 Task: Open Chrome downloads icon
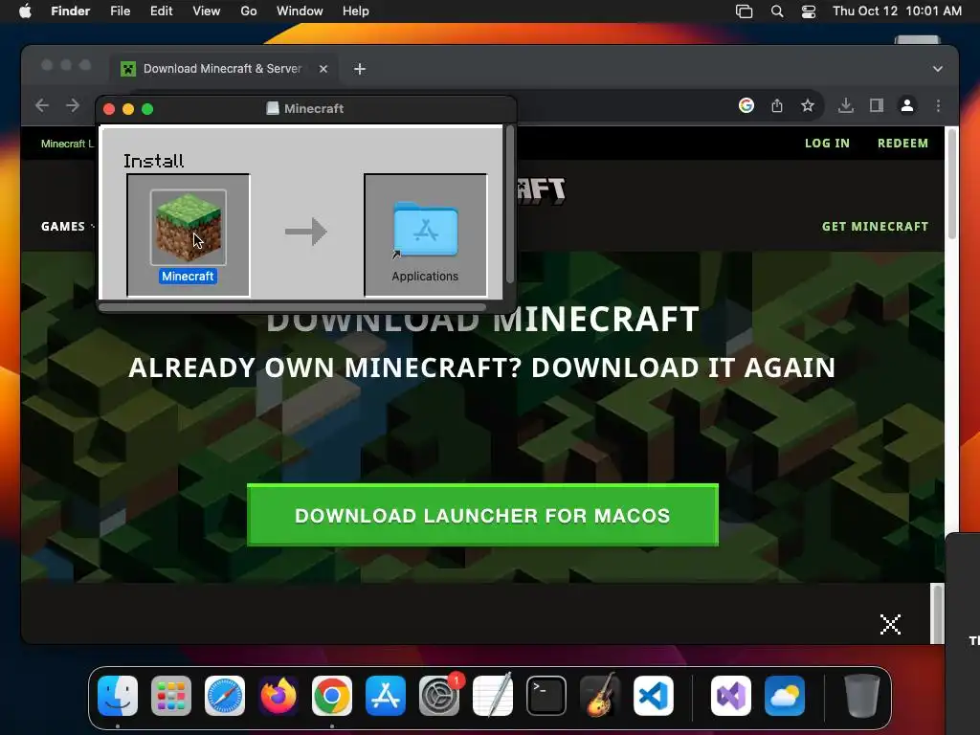pos(846,105)
